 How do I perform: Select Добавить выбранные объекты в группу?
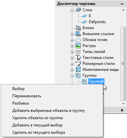point(48,111)
